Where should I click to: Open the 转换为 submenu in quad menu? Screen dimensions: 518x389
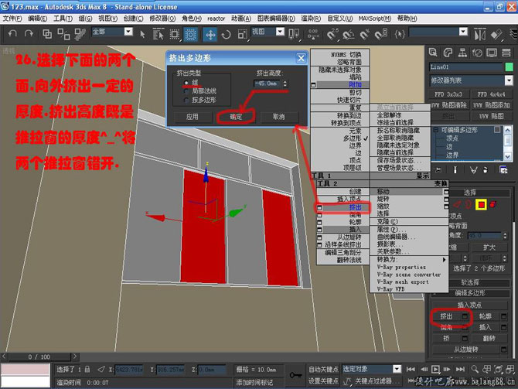point(409,260)
